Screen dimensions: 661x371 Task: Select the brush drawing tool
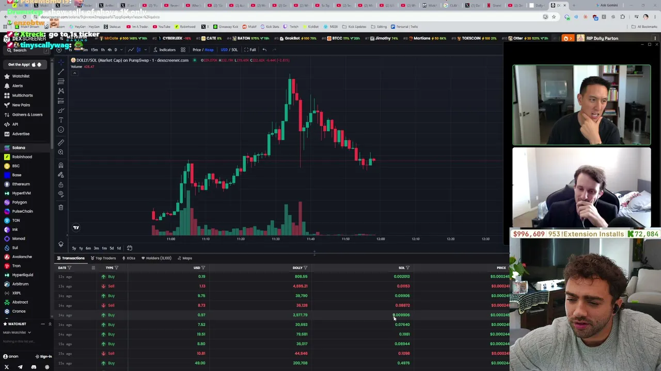(61, 110)
